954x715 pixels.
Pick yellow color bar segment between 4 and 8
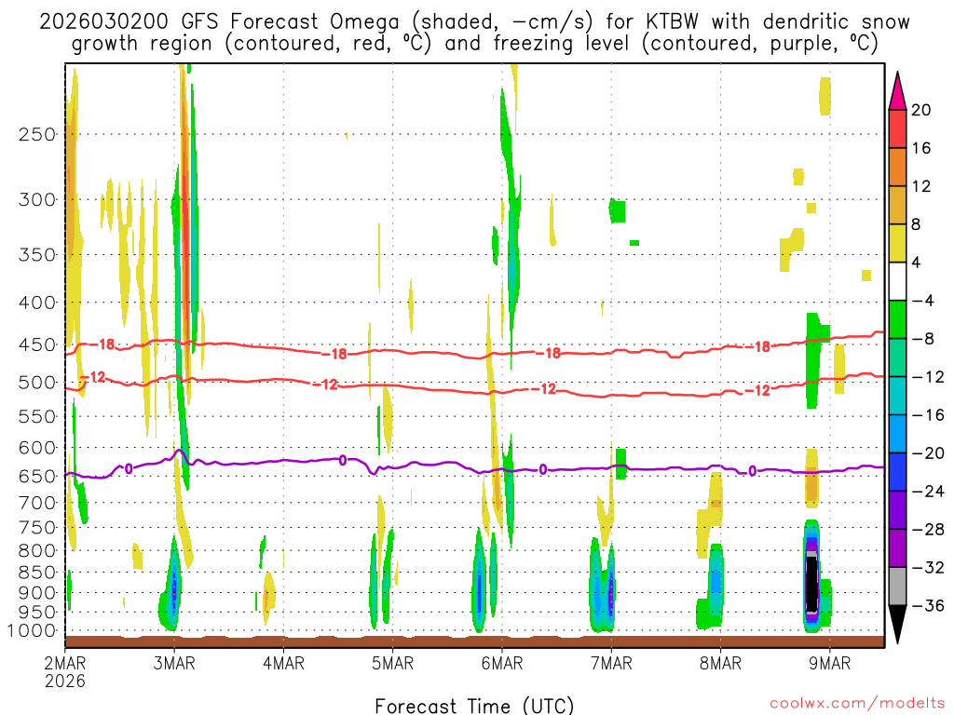click(897, 243)
